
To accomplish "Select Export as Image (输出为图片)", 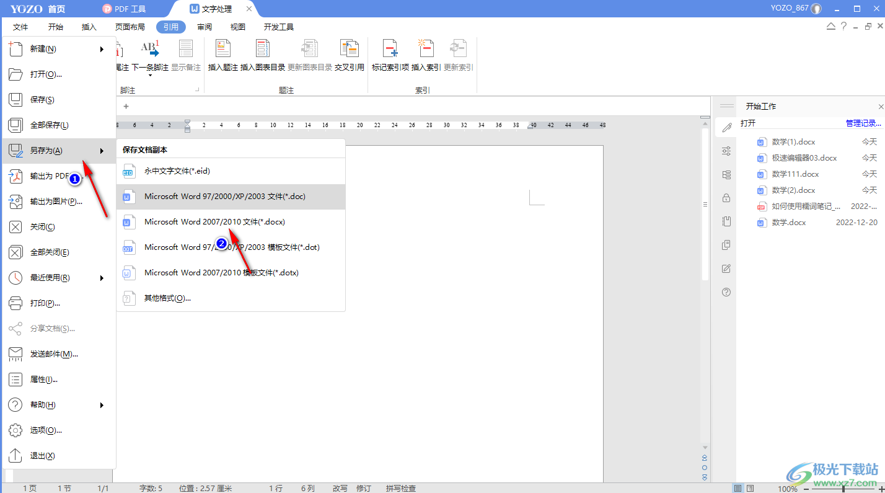I will pos(59,202).
